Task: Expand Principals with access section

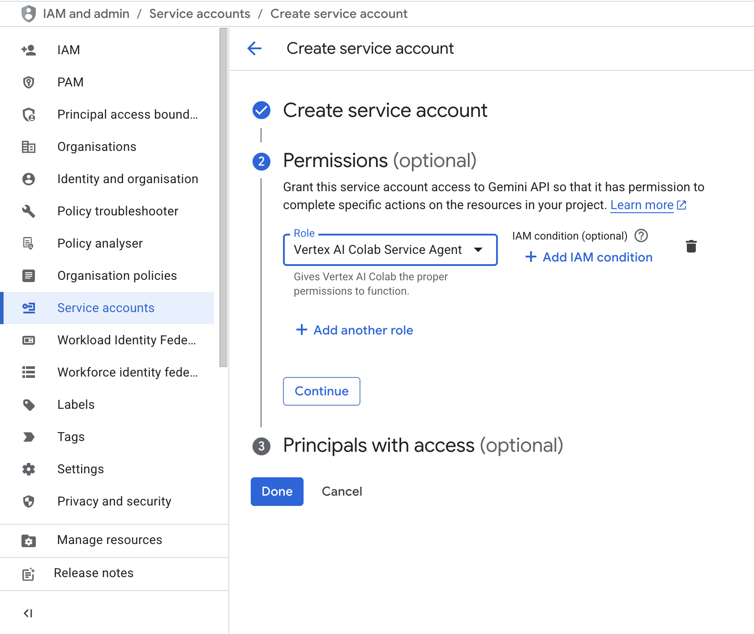Action: 423,446
